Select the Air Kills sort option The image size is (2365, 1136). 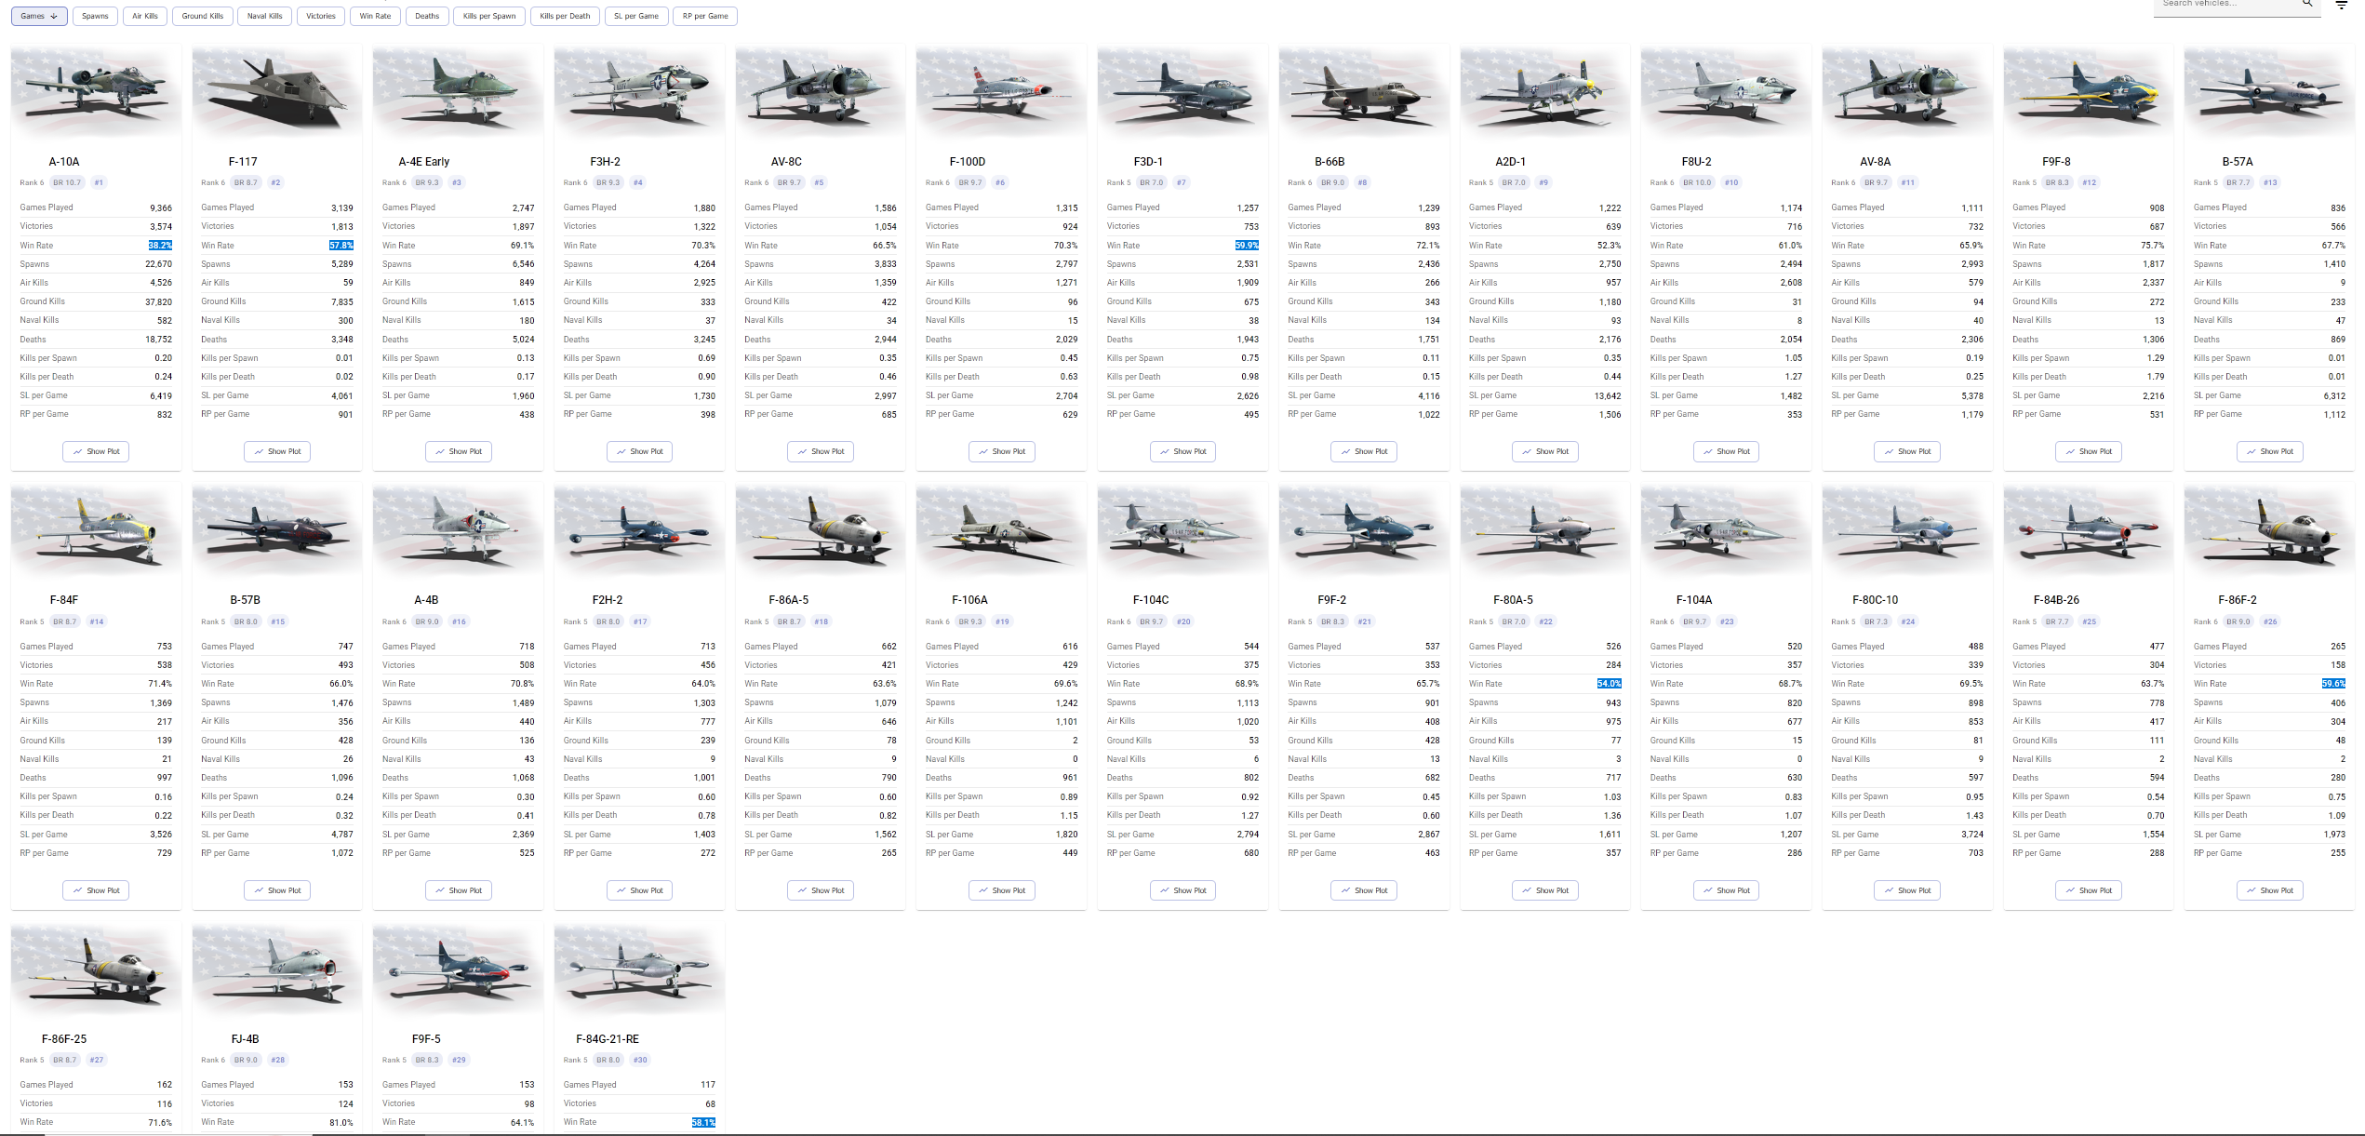click(145, 16)
